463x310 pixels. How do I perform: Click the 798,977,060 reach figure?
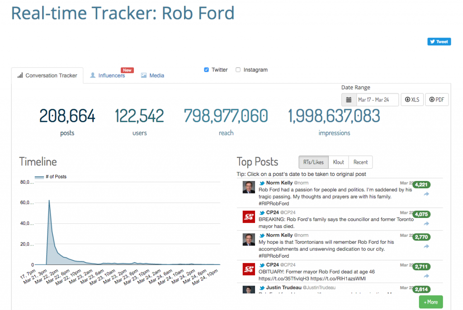click(226, 116)
